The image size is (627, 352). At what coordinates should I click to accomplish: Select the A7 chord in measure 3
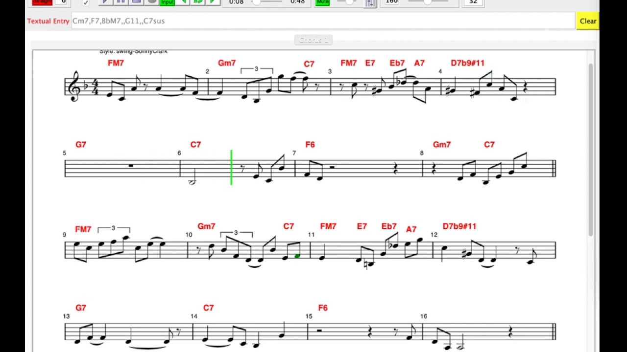point(419,63)
